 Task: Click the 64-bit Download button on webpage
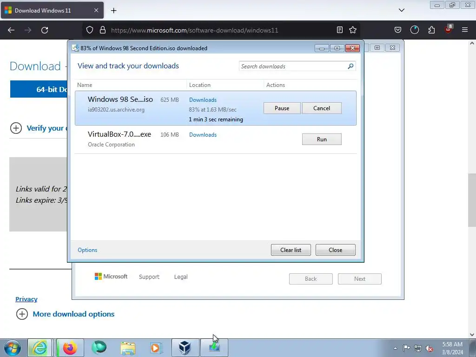(x=39, y=89)
